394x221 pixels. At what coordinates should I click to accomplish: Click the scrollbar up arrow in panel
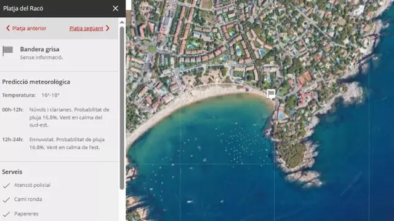[x=122, y=22]
